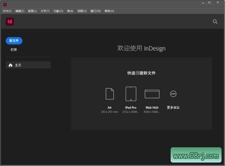
Task: Click the home icon beside 主页
Action: pos(10,65)
